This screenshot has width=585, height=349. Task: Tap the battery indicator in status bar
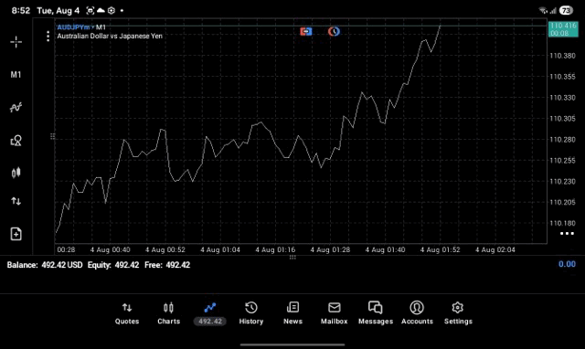pos(567,10)
